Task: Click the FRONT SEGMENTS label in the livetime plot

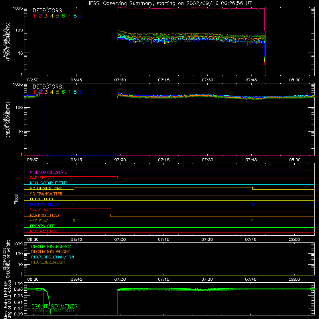Action: (55, 306)
